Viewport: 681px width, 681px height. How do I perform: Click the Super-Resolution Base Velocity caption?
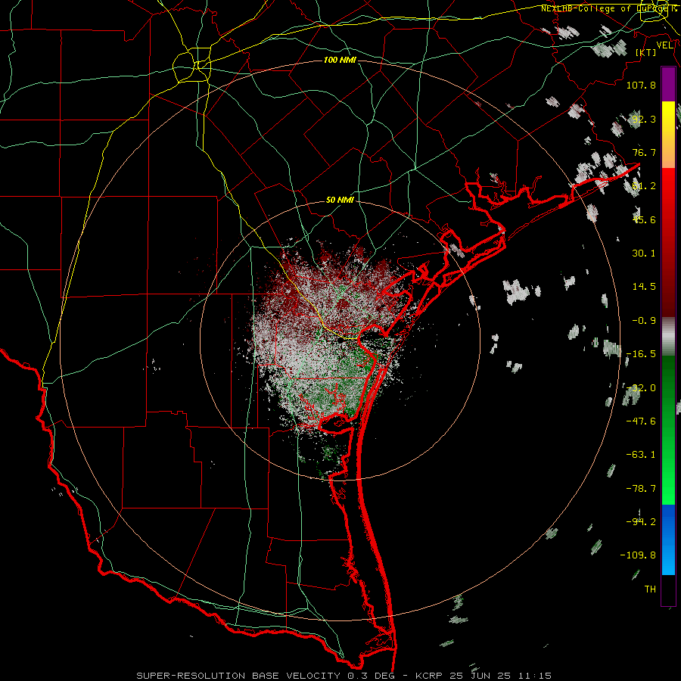point(344,676)
